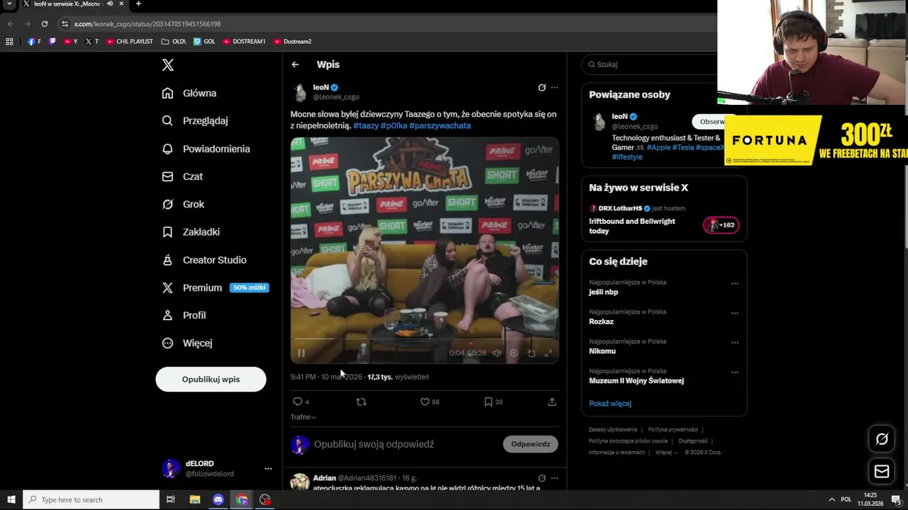Open Profil page

[x=184, y=315]
